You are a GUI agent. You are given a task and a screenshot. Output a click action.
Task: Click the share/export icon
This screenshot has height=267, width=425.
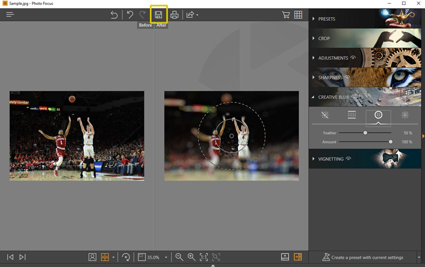pos(190,14)
